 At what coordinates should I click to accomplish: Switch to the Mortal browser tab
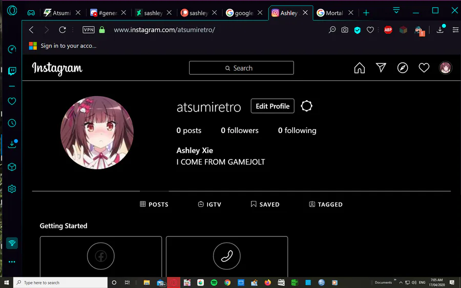click(330, 13)
